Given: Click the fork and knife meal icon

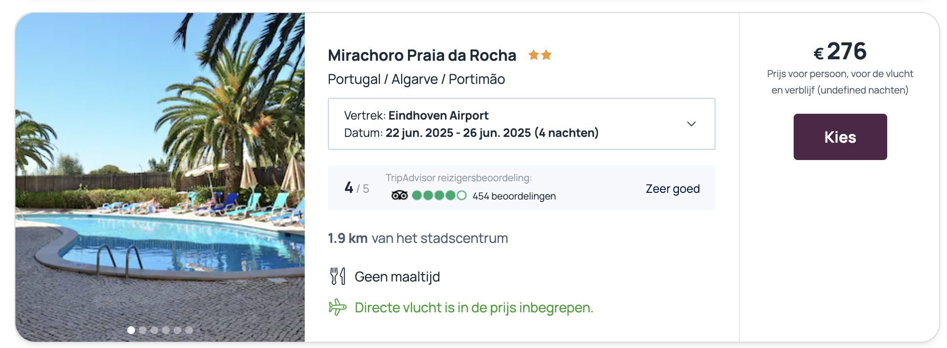Looking at the screenshot, I should [x=338, y=277].
